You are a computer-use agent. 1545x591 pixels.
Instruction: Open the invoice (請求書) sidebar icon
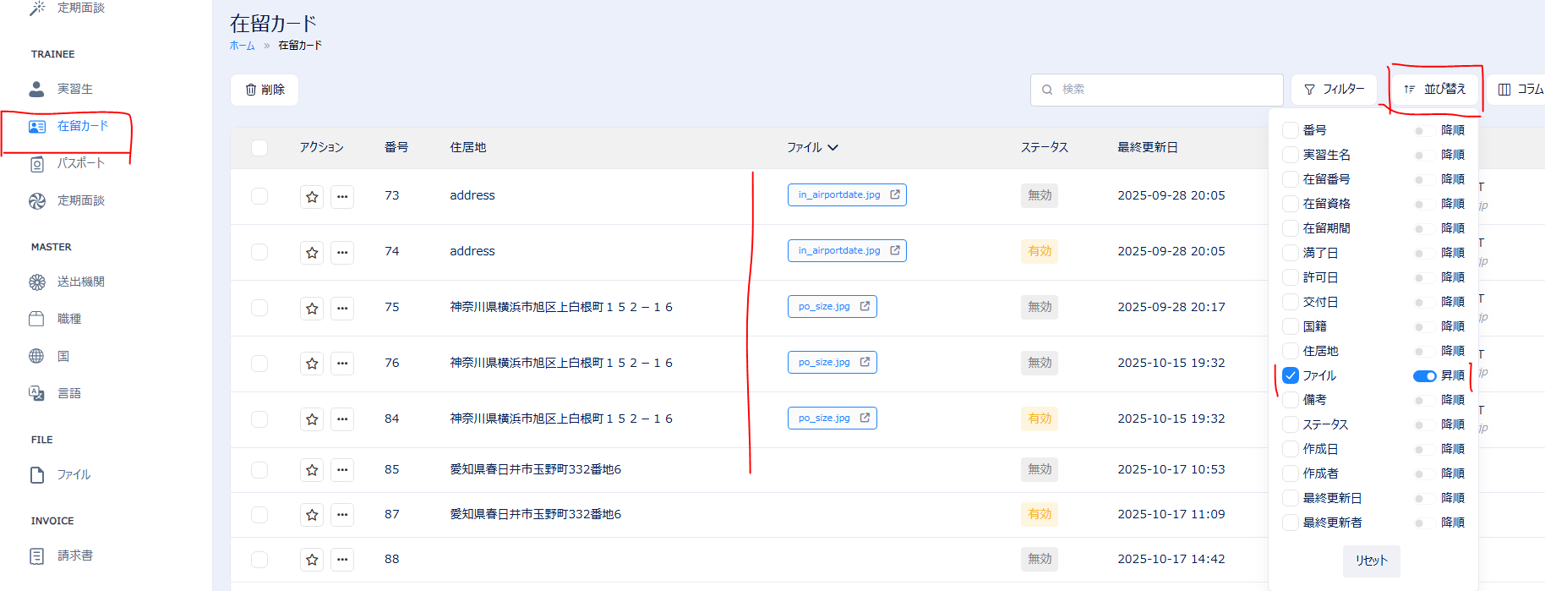[36, 555]
